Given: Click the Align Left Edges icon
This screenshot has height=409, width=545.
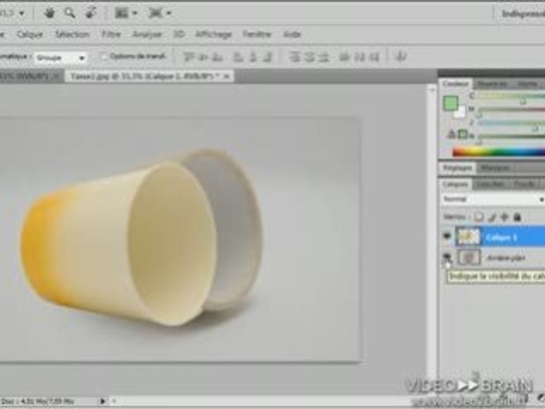Looking at the screenshot, I should [x=238, y=57].
